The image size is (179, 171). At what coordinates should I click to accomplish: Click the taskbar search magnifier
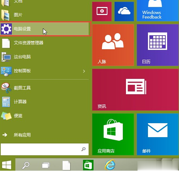point(26,165)
